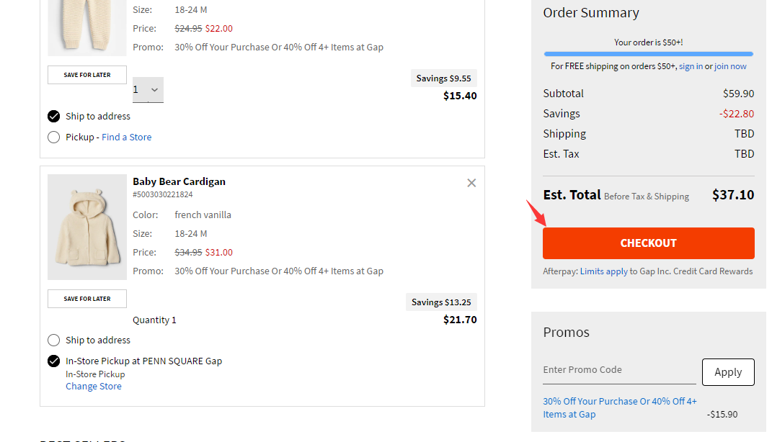Click the Find a Store link

pos(127,137)
